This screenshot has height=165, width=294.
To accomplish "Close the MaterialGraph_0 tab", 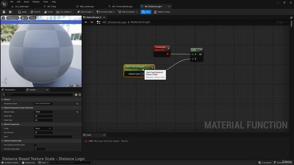I will click(104, 17).
